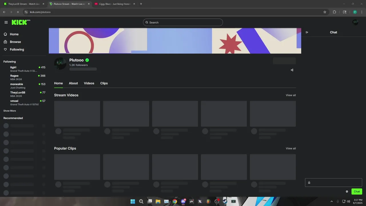The width and height of the screenshot is (366, 206).
Task: Click the Recommended heading in sidebar
Action: coord(13,118)
